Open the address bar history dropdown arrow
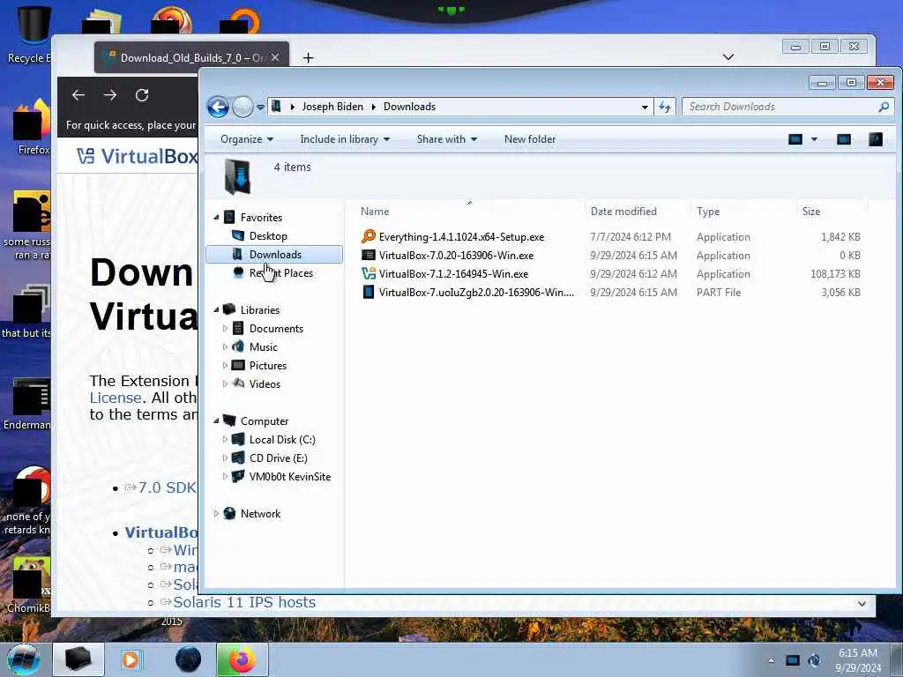Image resolution: width=903 pixels, height=677 pixels. (645, 107)
